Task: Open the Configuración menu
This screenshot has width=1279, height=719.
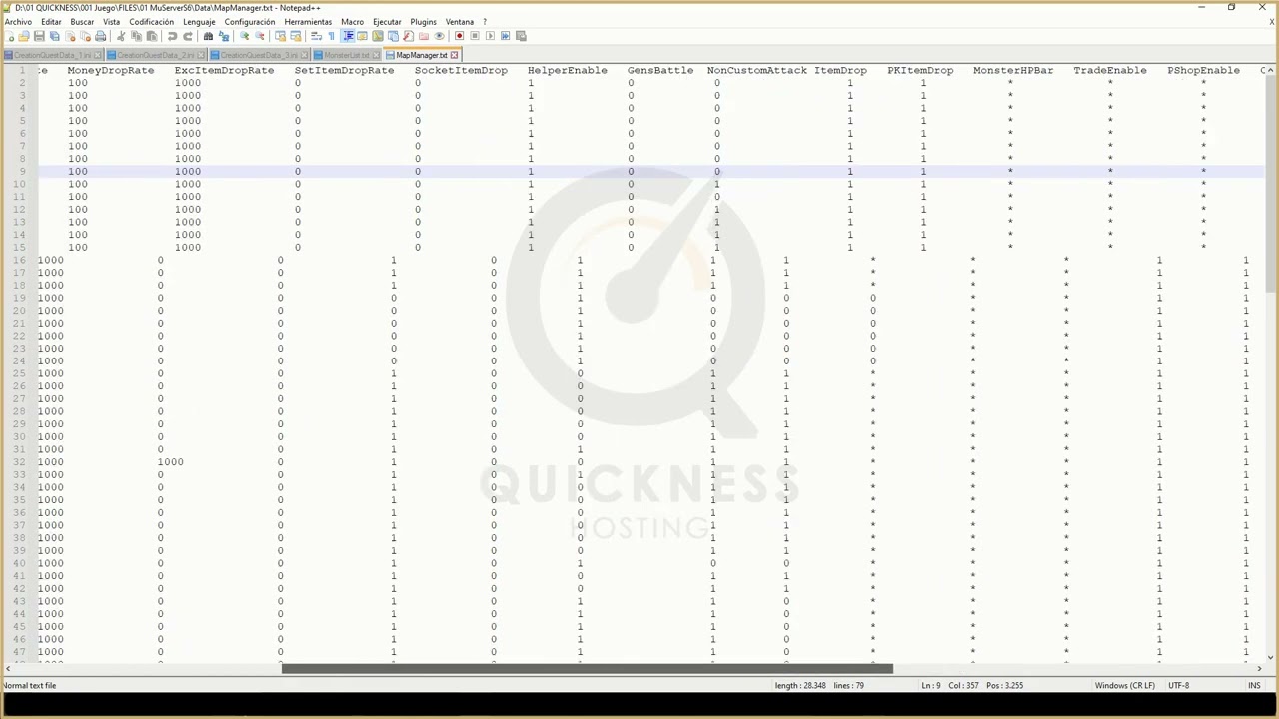Action: [249, 22]
